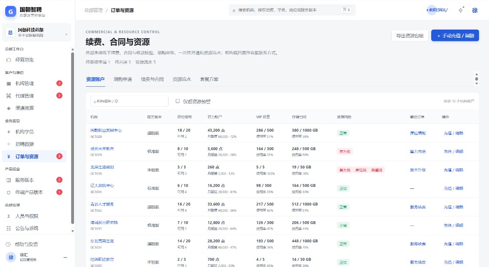Click the 算力账户 column header
This screenshot has height=267, width=489.
214,117
